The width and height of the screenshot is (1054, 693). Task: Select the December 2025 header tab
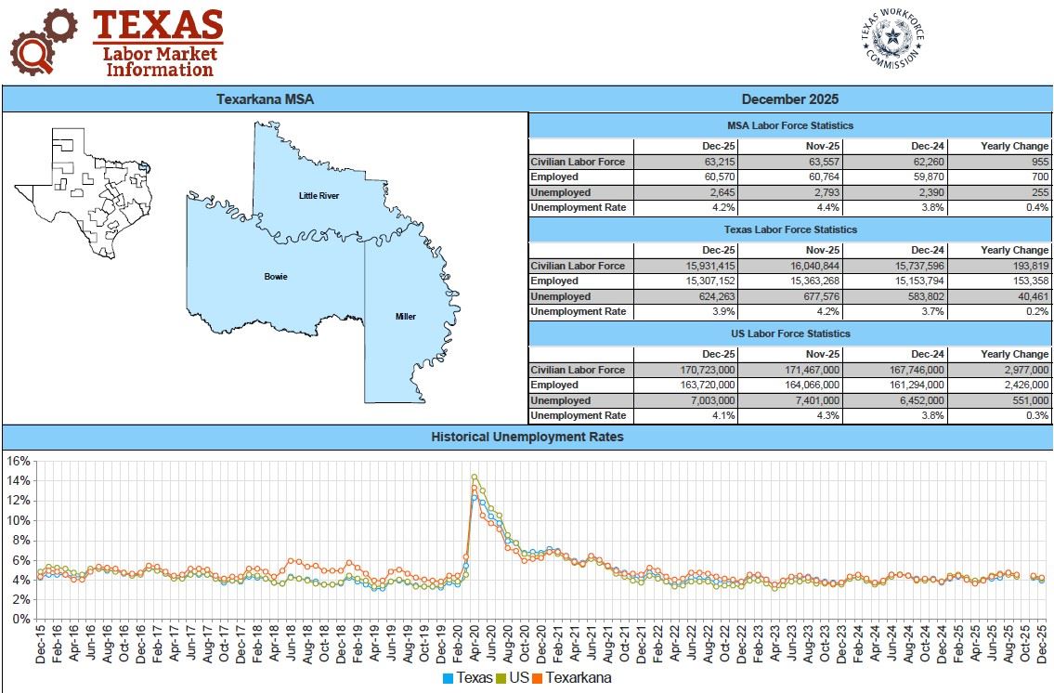[x=791, y=98]
